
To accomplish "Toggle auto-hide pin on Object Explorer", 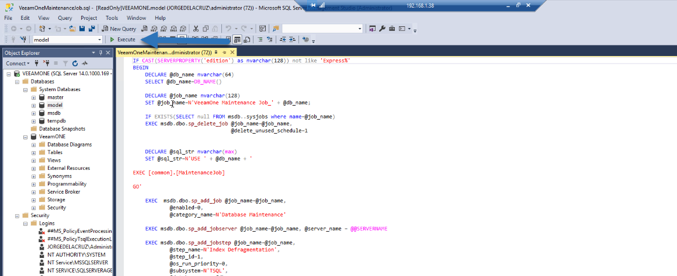I will 100,53.
